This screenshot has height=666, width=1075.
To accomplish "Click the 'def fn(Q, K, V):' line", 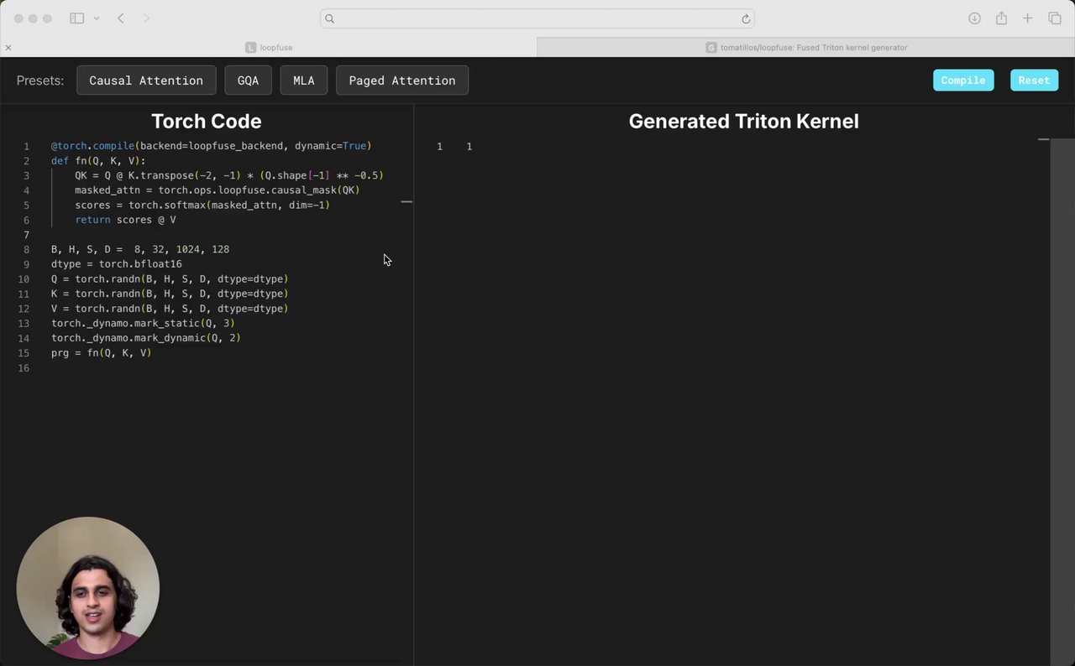I will (x=98, y=161).
